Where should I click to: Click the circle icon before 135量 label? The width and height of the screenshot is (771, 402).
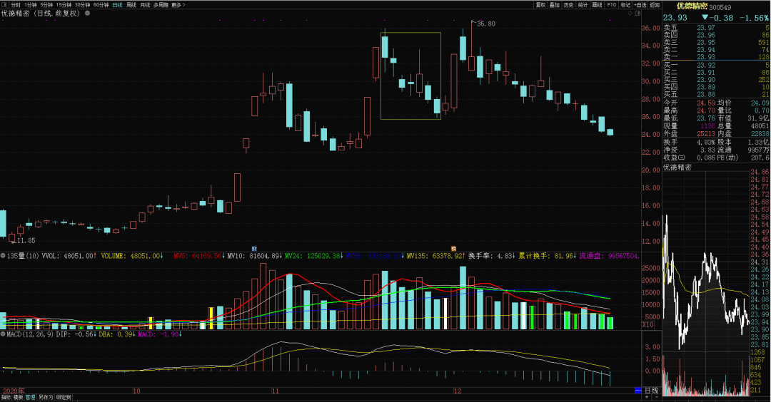[3, 256]
